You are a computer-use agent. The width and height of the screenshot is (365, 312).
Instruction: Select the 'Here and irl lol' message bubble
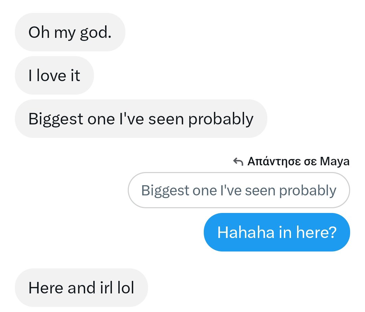tap(81, 288)
